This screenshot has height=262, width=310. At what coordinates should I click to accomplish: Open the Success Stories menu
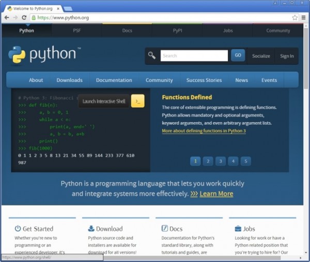(x=204, y=80)
